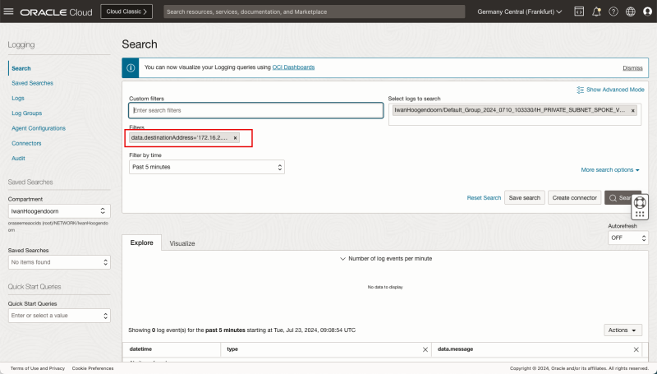657x374 pixels.
Task: Open the Cloud Shell developer tools icon
Action: click(579, 12)
